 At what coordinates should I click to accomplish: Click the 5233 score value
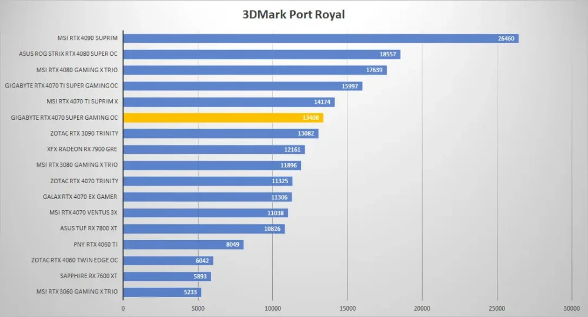pos(190,292)
